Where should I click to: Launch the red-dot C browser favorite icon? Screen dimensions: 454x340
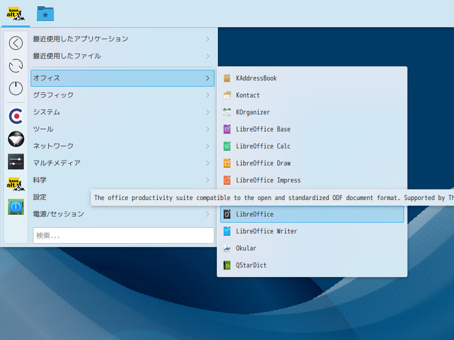16,116
